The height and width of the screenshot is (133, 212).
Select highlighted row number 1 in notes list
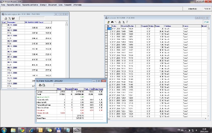tap(156, 29)
